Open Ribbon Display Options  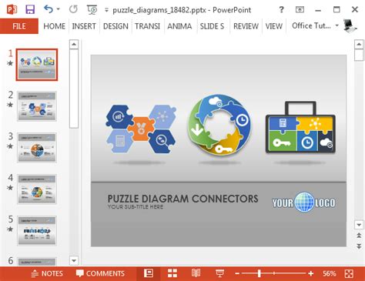(300, 10)
